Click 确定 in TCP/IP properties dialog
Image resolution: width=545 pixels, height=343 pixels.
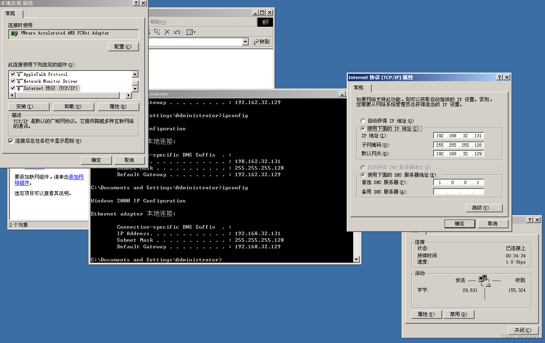460,224
